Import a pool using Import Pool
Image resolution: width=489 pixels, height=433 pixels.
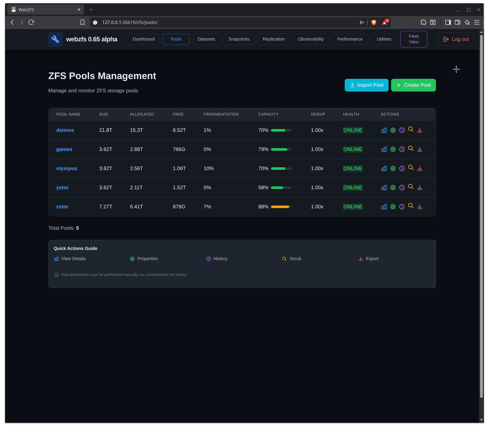pos(366,85)
